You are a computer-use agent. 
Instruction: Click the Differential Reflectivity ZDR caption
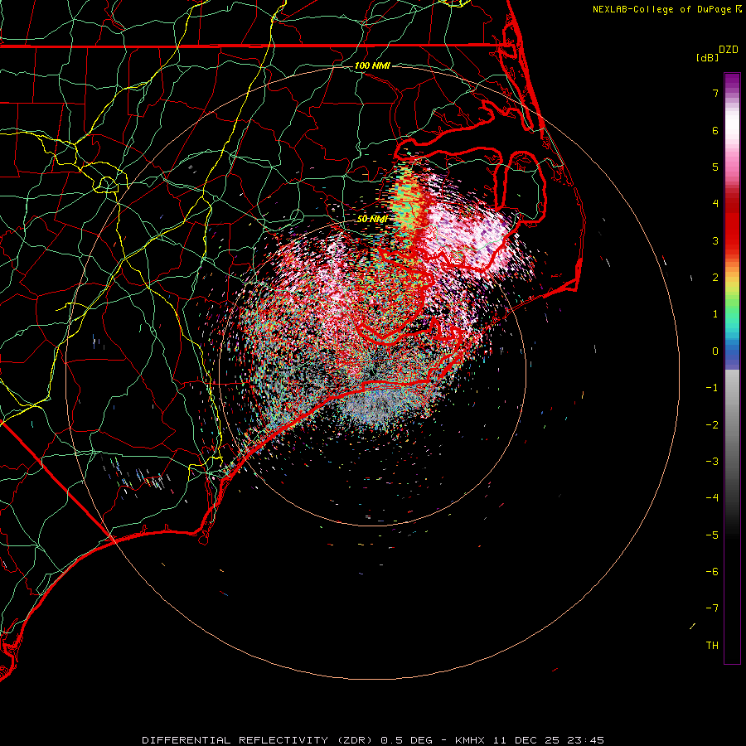[259, 740]
